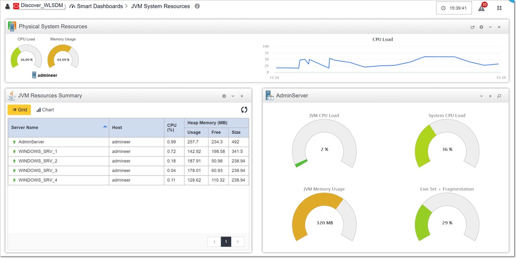516x258 pixels.
Task: Click the WINDOWS_SRV_2 free value 50.98
Action: coord(217,161)
